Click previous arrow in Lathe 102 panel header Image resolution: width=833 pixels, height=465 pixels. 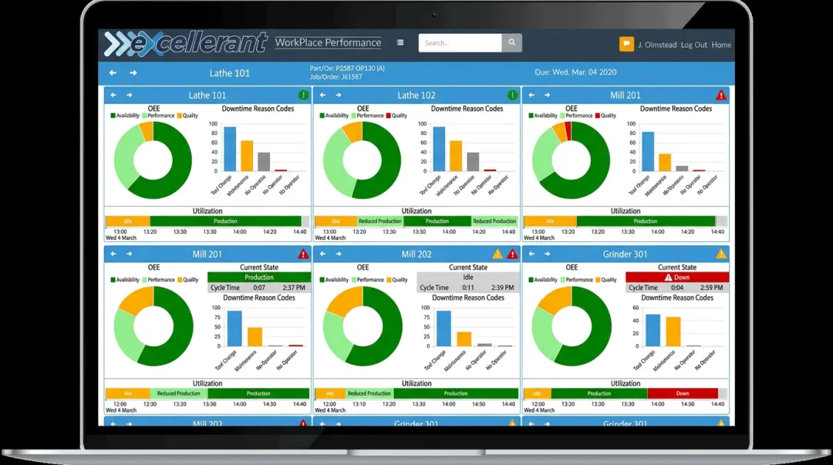[x=322, y=95]
